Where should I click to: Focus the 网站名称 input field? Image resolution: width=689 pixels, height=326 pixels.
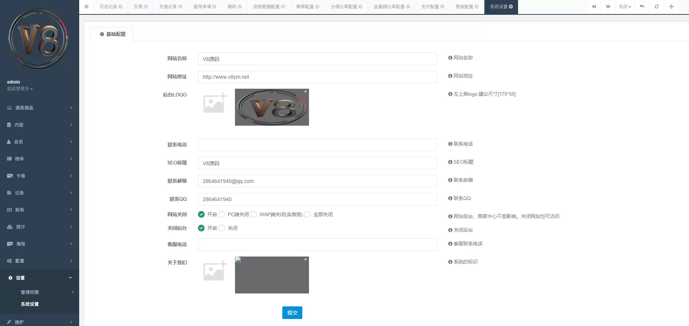[317, 59]
